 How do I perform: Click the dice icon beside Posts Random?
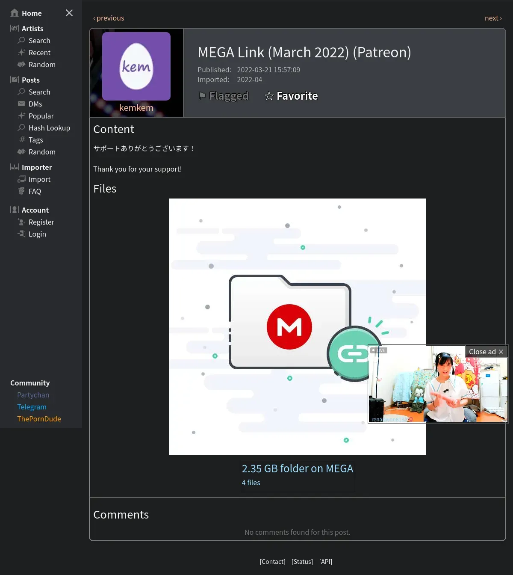(x=21, y=151)
